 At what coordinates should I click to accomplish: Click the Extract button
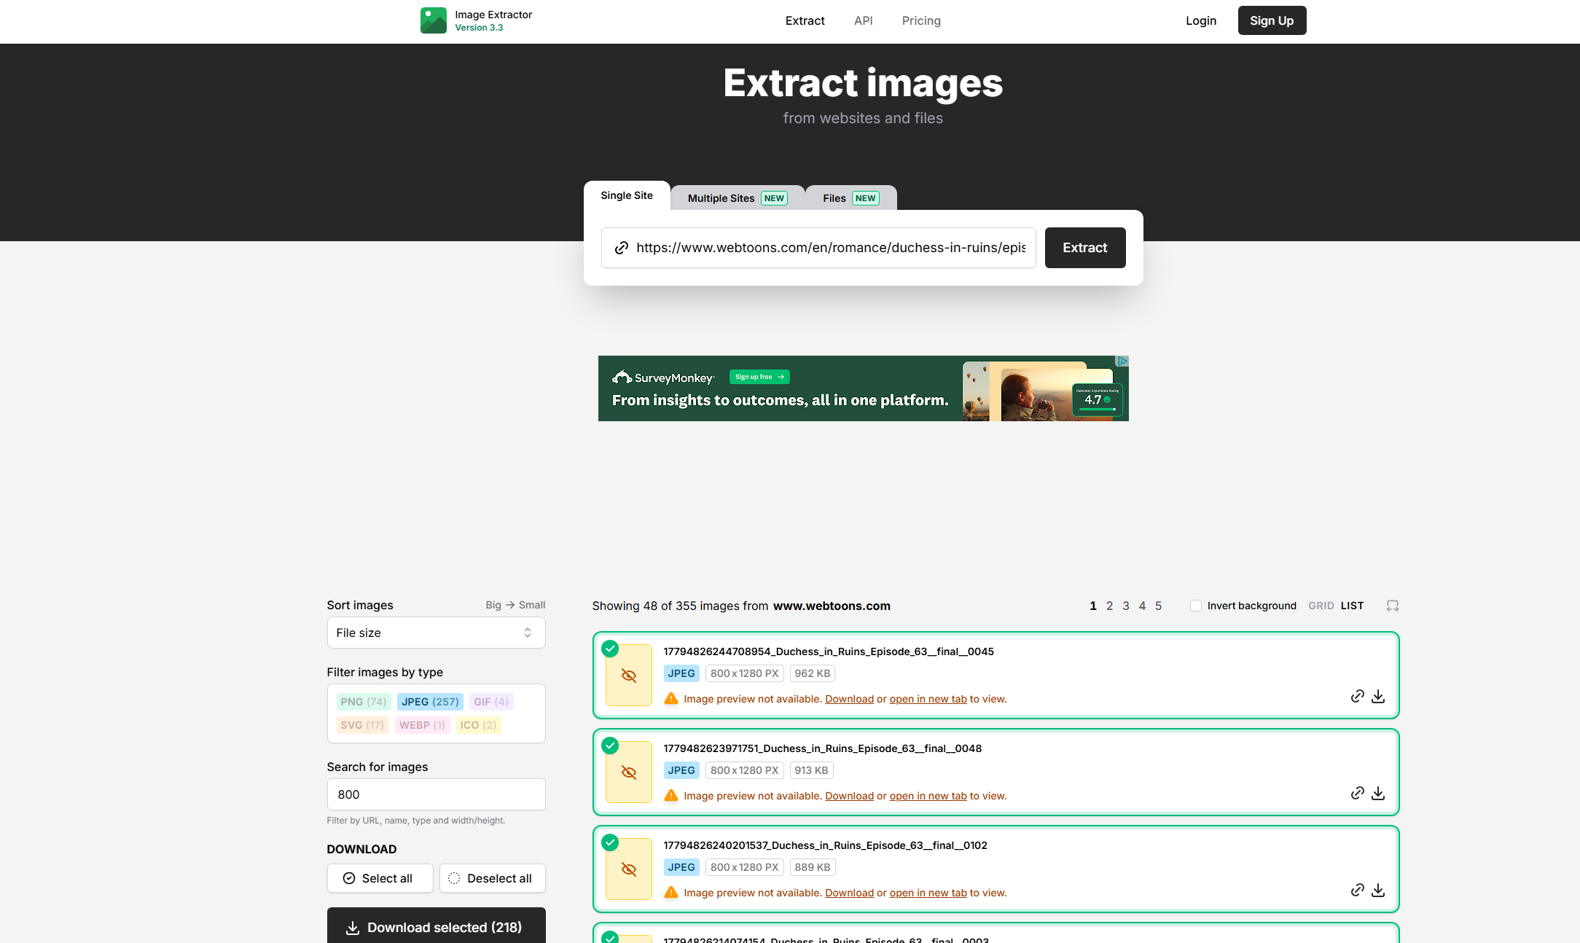[x=1085, y=248]
